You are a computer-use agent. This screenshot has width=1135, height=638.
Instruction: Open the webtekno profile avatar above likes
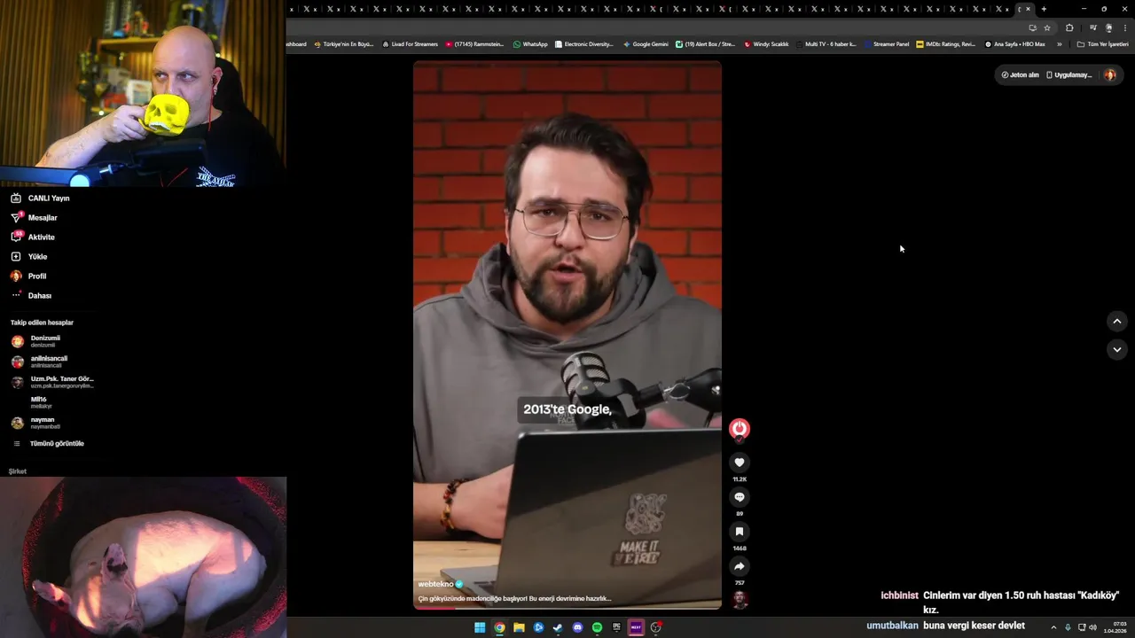pos(740,430)
